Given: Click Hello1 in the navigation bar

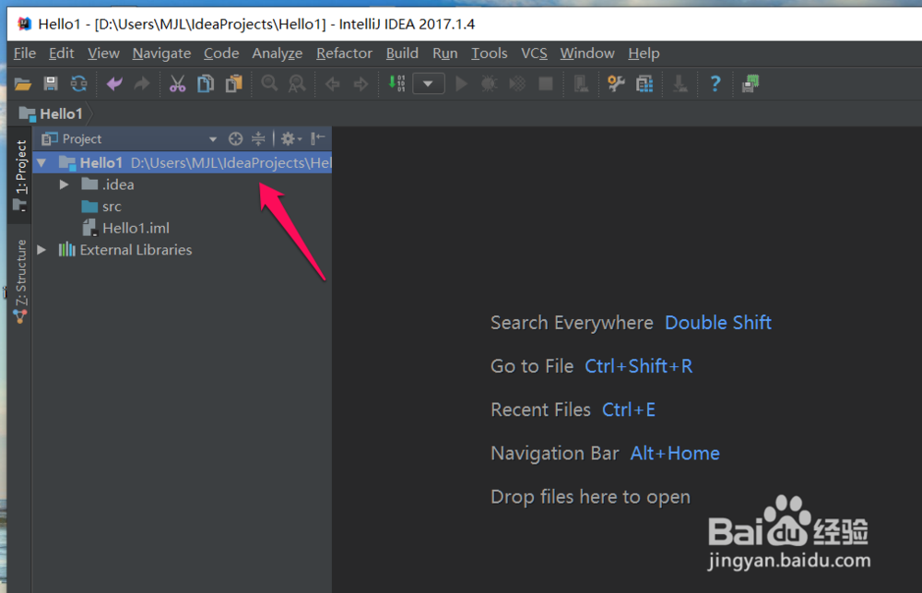Looking at the screenshot, I should coord(51,113).
